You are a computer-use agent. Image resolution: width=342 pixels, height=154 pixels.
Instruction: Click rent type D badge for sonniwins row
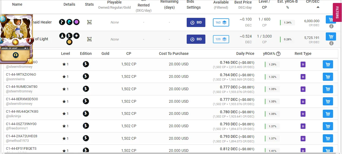303,77
